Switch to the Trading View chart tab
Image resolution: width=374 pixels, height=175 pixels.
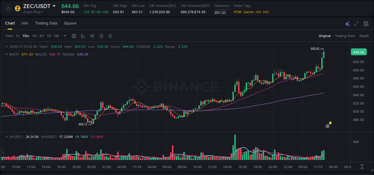[345, 36]
